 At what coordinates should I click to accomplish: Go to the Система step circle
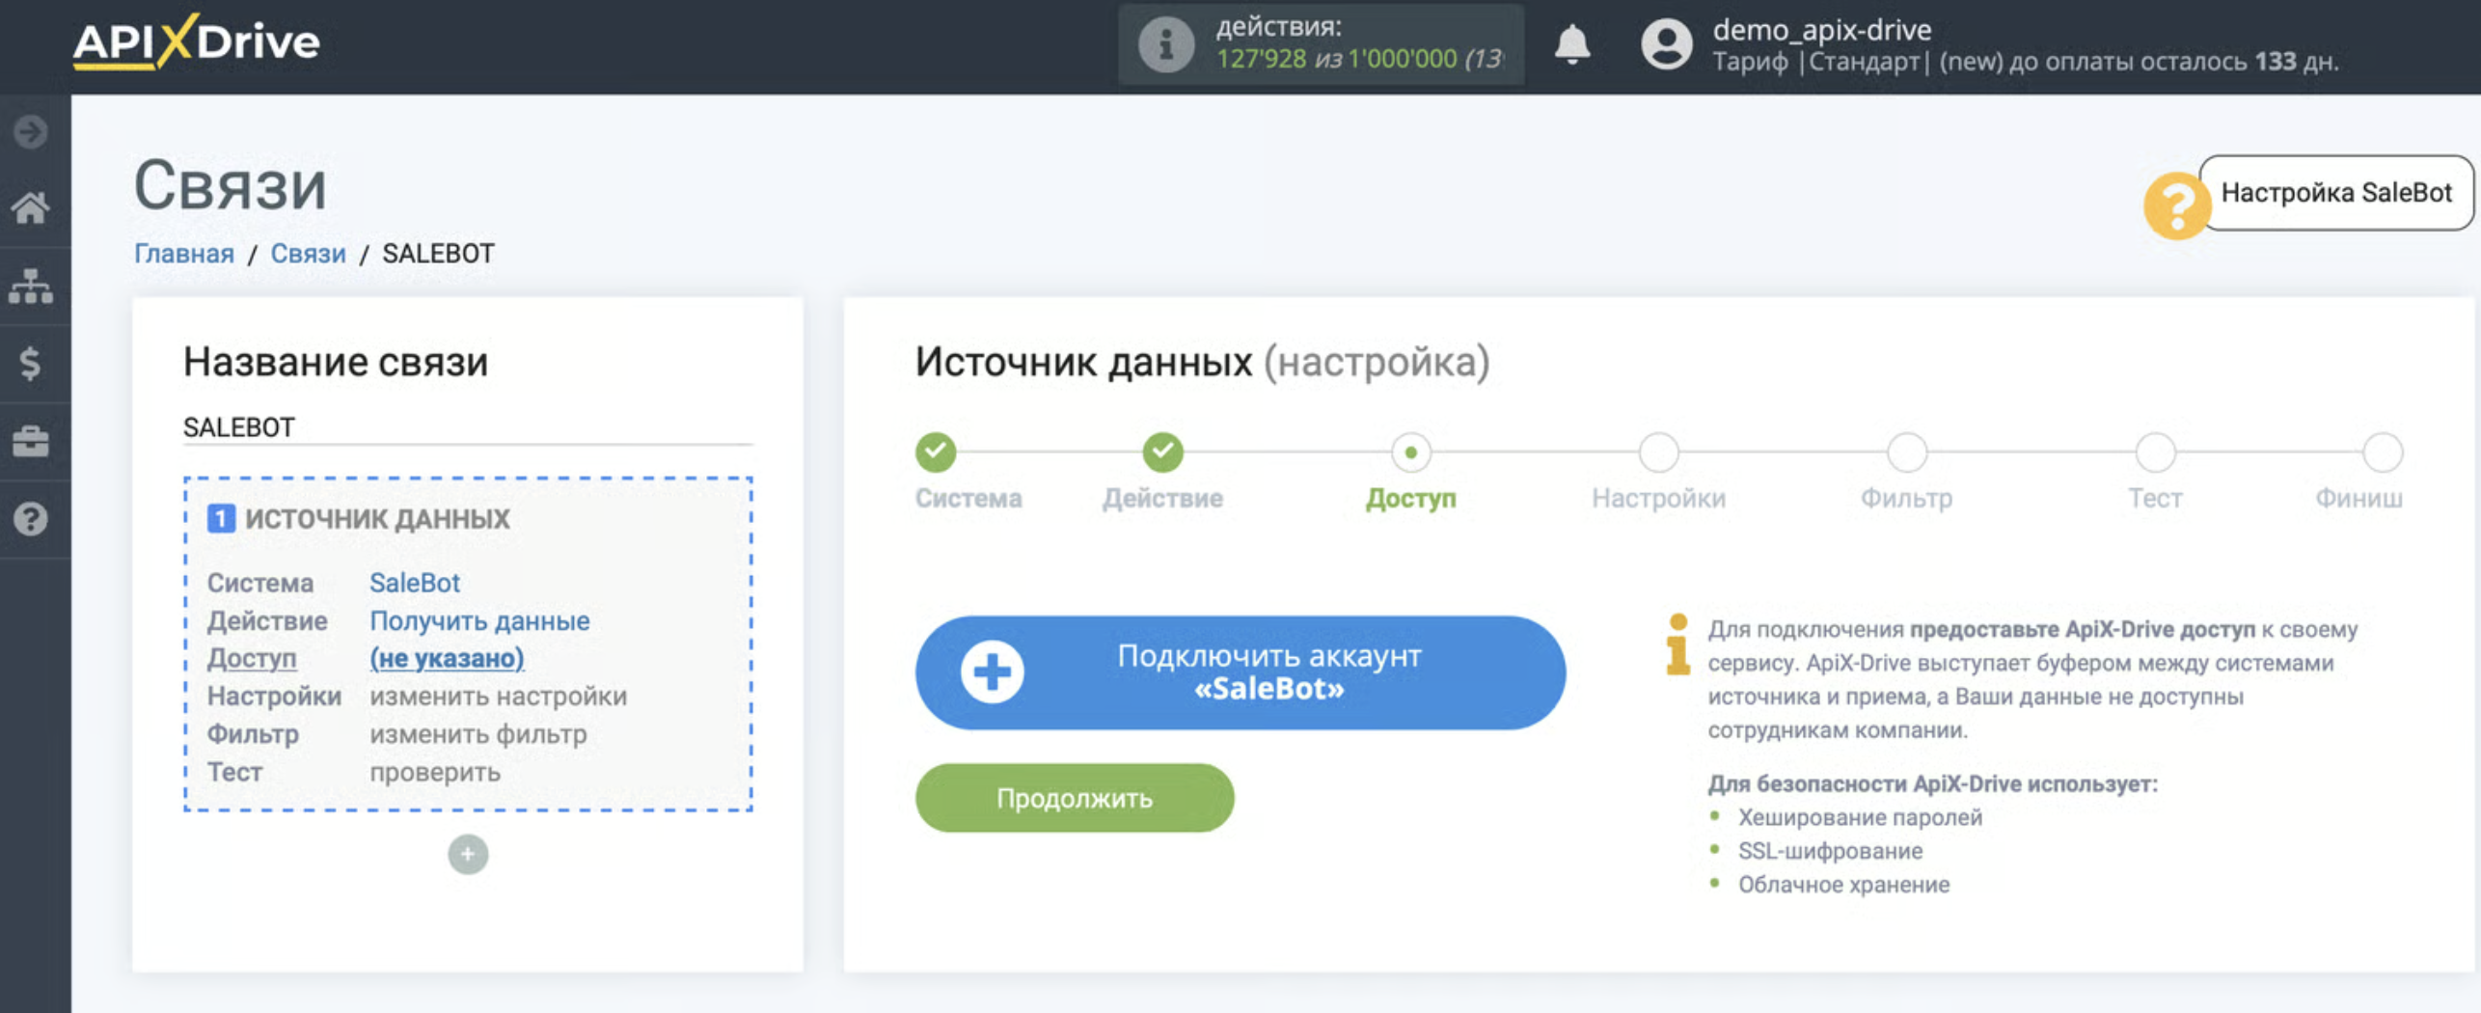click(935, 452)
